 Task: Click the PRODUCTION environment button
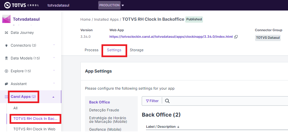109,5
